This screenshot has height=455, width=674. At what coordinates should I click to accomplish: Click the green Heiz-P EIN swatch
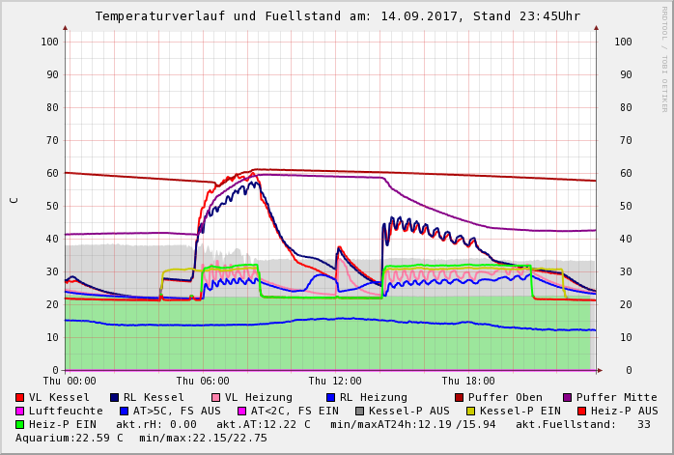[x=19, y=424]
